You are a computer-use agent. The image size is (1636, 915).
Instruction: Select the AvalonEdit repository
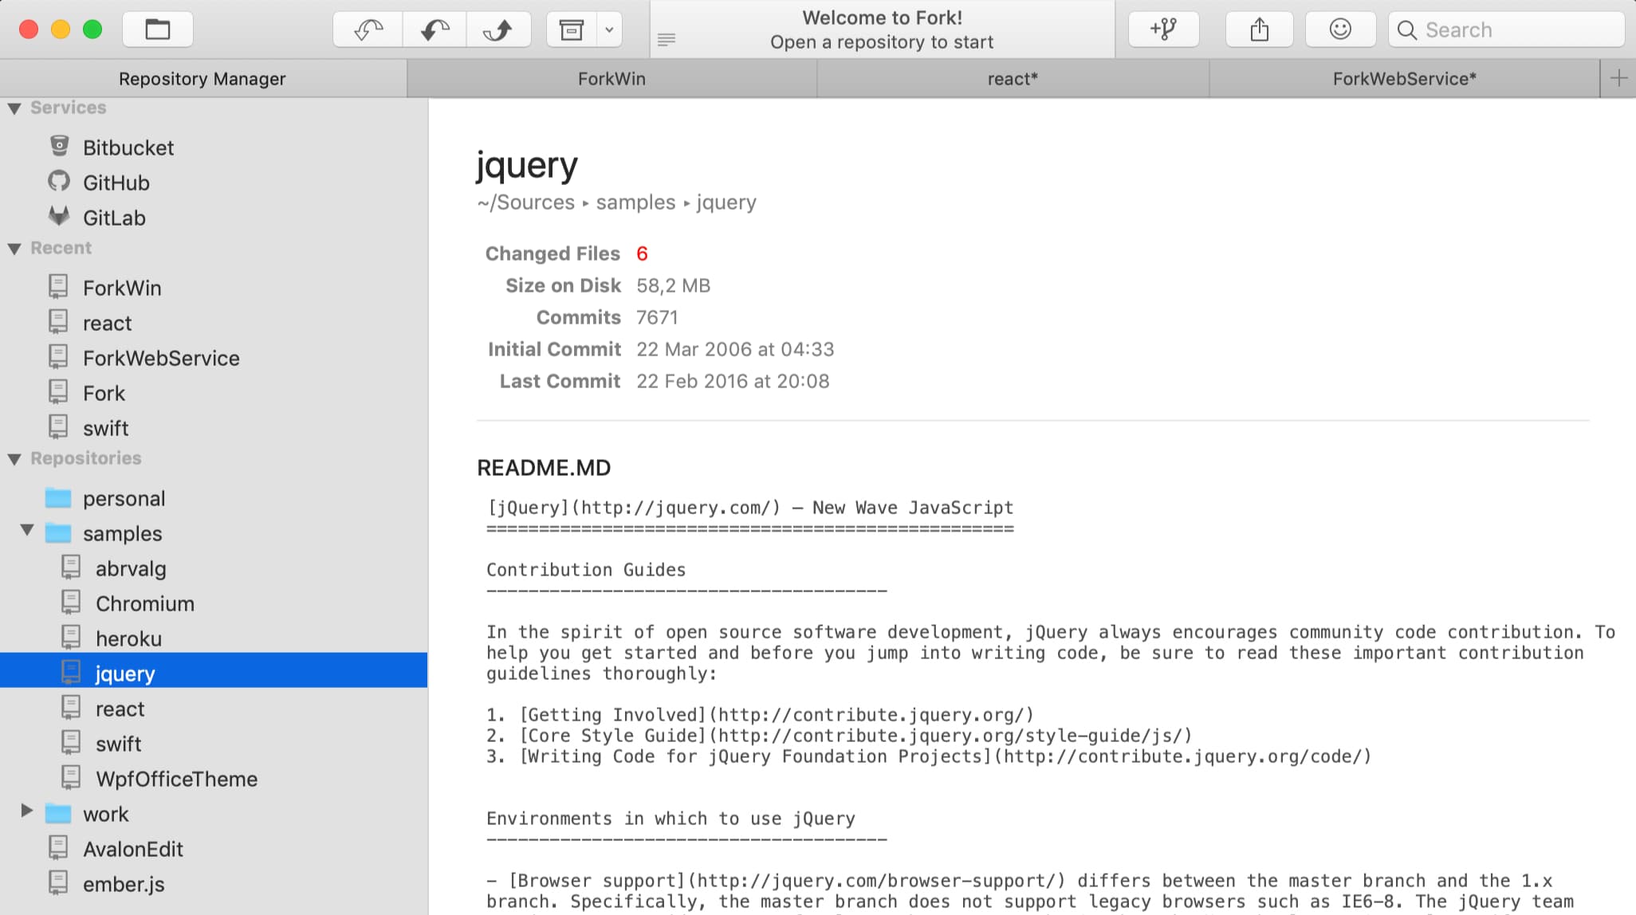pos(133,849)
